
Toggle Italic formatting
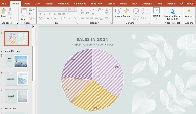point(45,14)
